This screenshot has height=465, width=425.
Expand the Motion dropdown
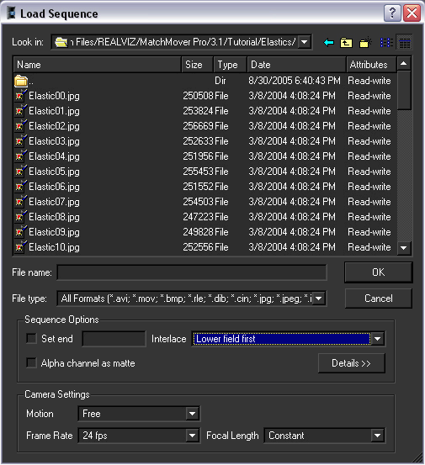coord(193,414)
